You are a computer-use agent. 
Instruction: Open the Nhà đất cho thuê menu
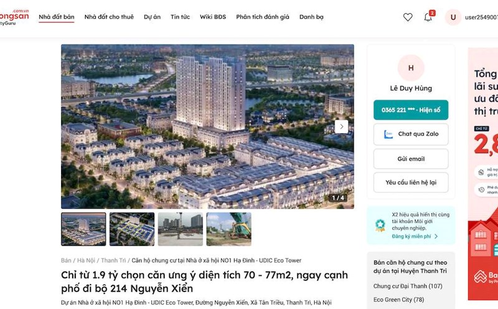109,17
